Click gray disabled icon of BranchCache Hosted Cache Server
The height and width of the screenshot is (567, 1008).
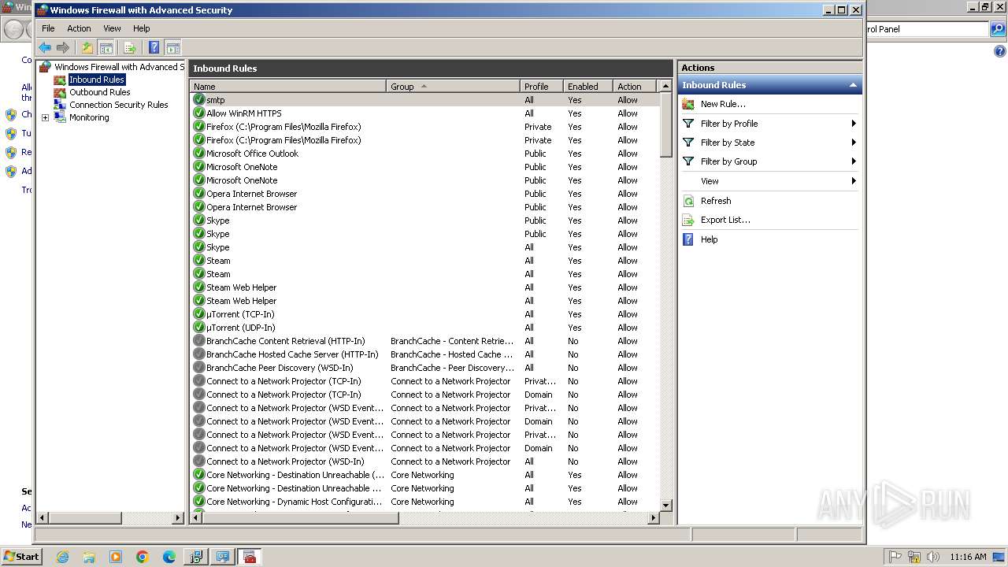click(x=199, y=354)
